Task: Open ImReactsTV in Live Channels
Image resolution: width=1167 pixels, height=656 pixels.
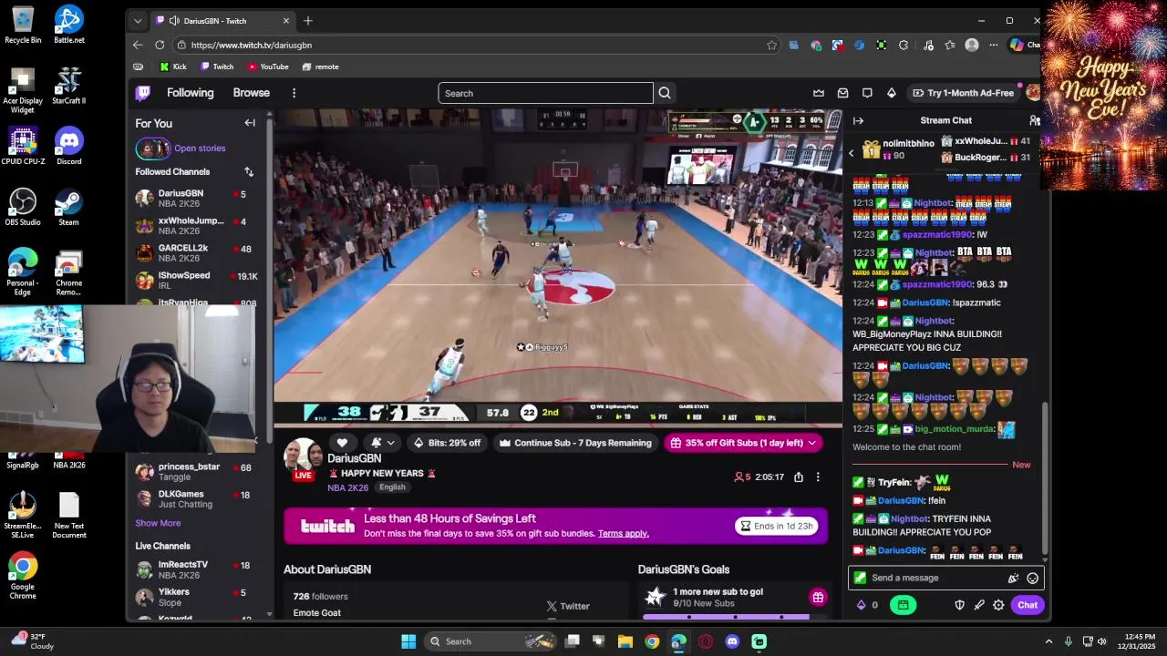Action: tap(197, 569)
